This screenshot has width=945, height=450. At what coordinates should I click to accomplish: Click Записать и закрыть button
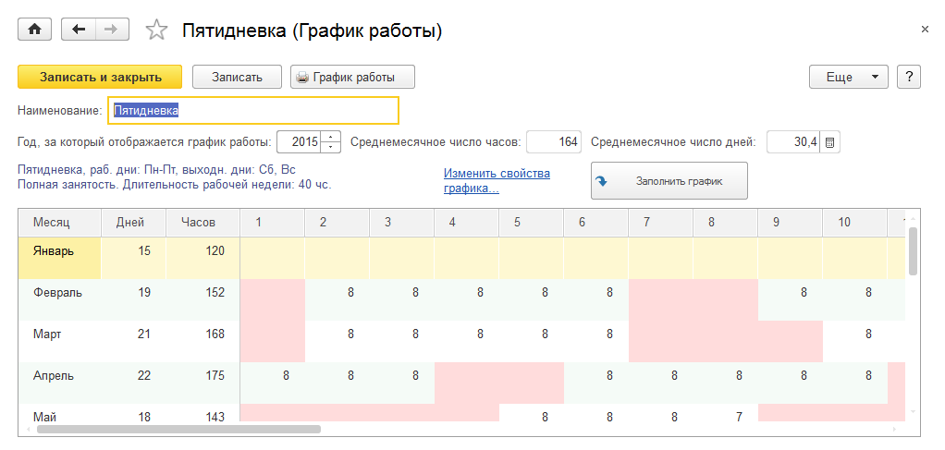[100, 77]
